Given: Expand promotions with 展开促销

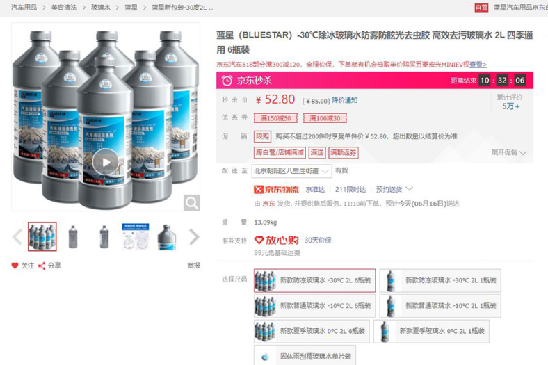Looking at the screenshot, I should [509, 152].
